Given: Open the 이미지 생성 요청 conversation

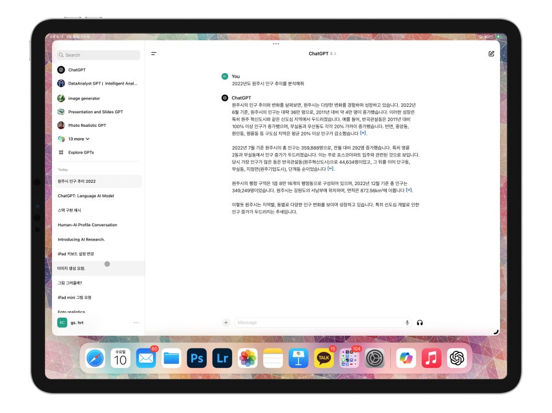Looking at the screenshot, I should pyautogui.click(x=98, y=268).
